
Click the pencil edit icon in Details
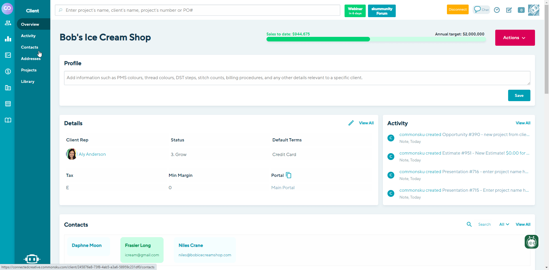351,123
